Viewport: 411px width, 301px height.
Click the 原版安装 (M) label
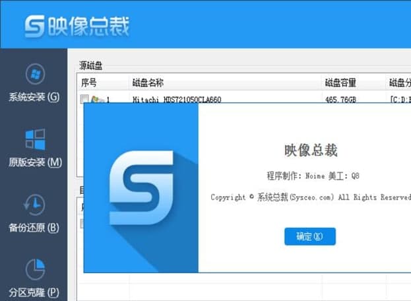click(35, 162)
